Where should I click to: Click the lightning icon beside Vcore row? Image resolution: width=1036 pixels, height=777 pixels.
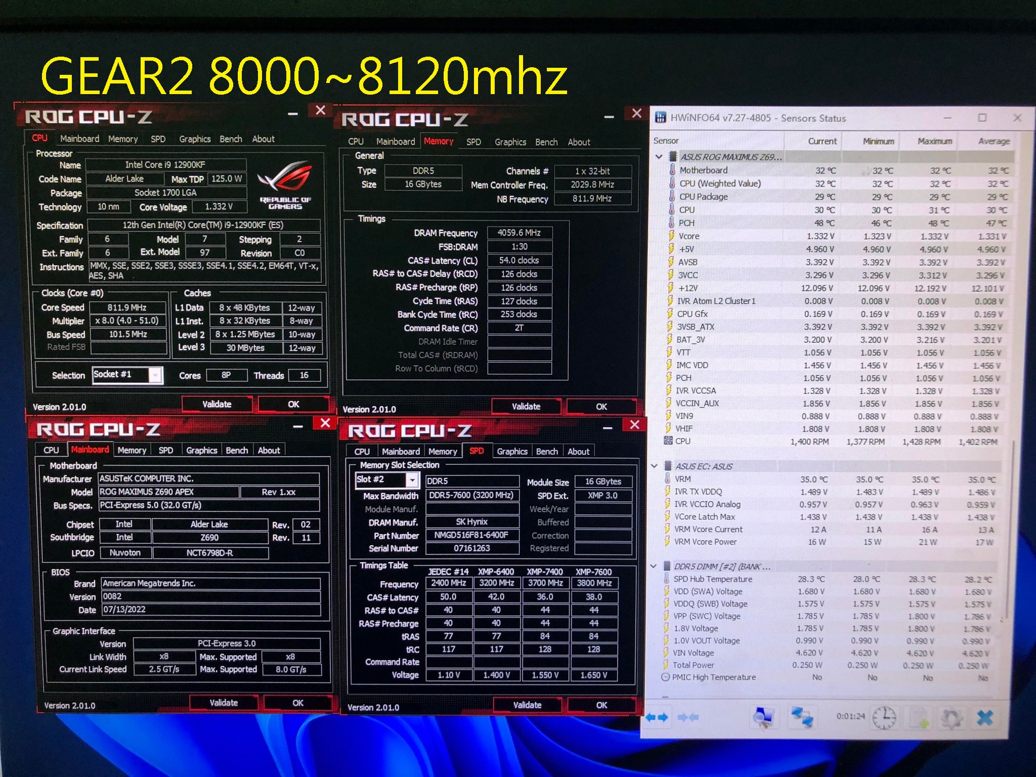[672, 236]
